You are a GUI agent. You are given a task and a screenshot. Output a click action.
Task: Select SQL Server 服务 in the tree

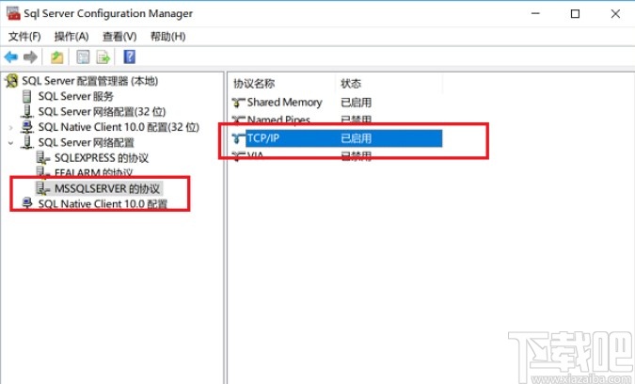click(x=75, y=96)
